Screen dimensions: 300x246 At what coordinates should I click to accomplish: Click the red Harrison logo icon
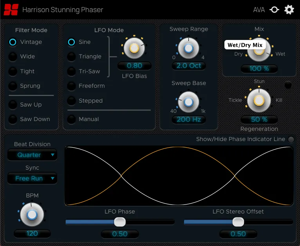[x=11, y=9]
